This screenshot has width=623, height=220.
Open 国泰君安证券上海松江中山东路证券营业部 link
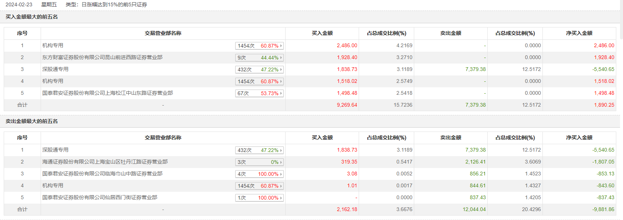tap(107, 93)
